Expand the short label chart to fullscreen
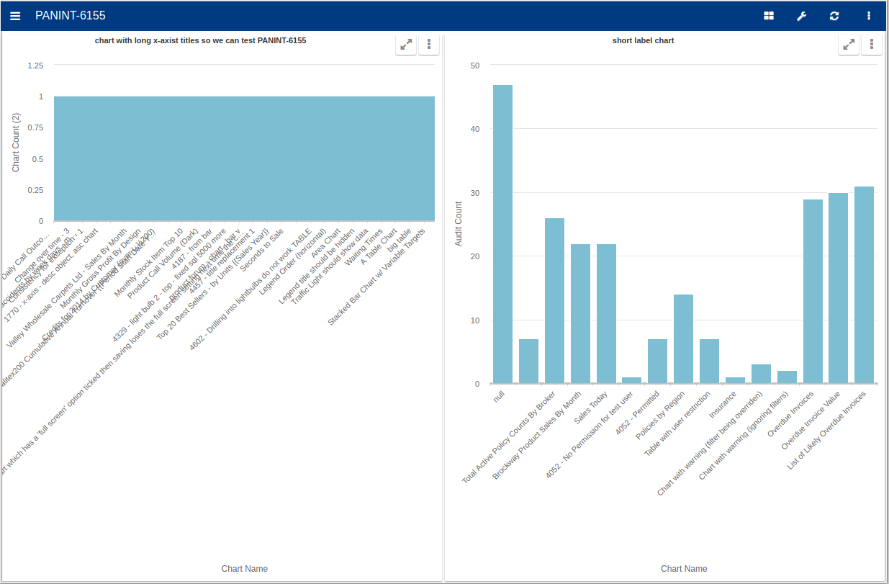889x584 pixels. click(x=849, y=44)
